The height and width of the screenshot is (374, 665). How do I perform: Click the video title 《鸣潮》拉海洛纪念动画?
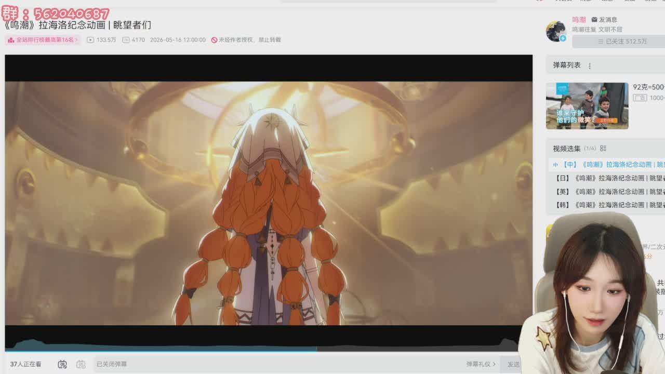pos(78,25)
